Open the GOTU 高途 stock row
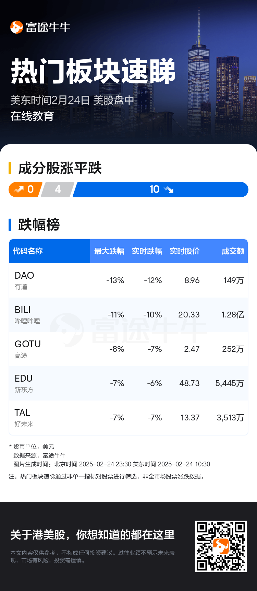The width and height of the screenshot is (257, 591). [x=128, y=349]
